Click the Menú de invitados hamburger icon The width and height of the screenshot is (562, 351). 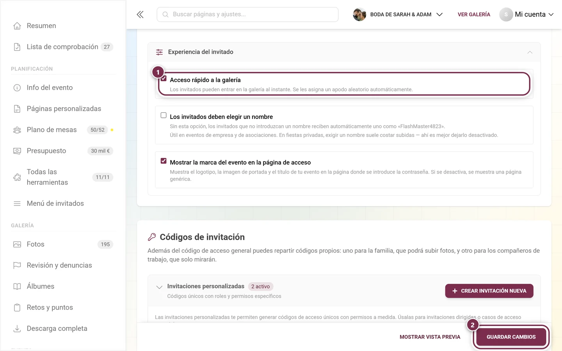[x=17, y=204]
